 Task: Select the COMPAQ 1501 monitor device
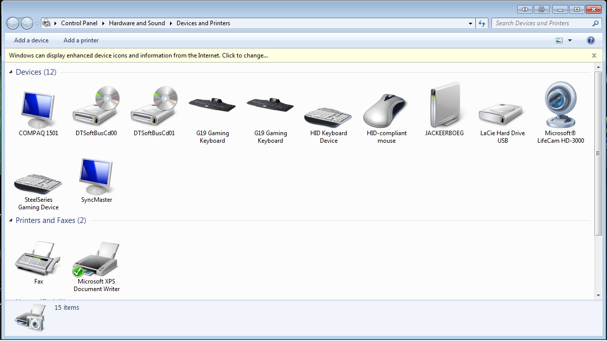pyautogui.click(x=38, y=115)
